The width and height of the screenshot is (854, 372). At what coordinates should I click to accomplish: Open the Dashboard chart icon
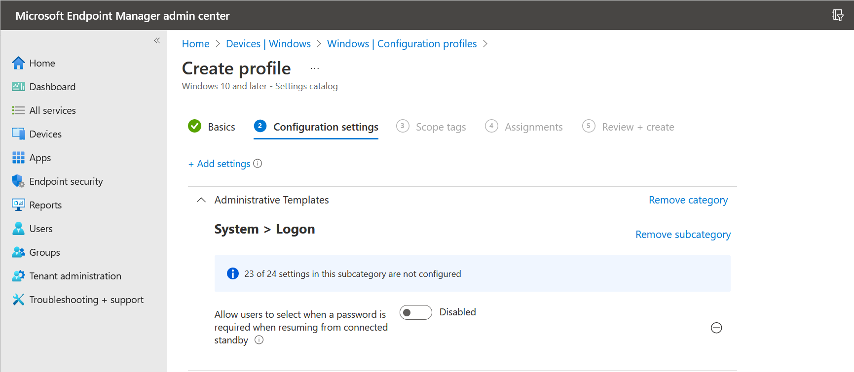coord(18,87)
